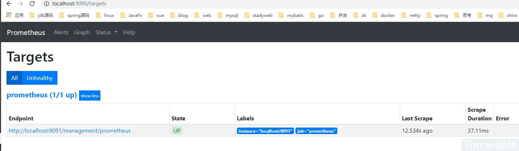This screenshot has height=151, width=519.
Task: Click the browser forward arrow
Action: (x=21, y=4)
